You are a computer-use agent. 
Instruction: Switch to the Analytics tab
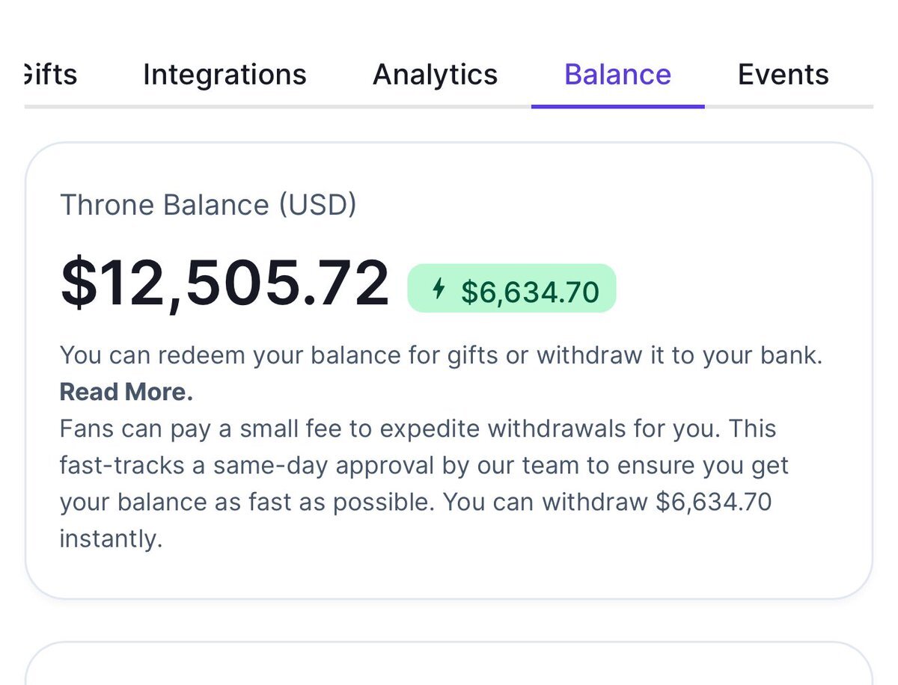pyautogui.click(x=435, y=75)
